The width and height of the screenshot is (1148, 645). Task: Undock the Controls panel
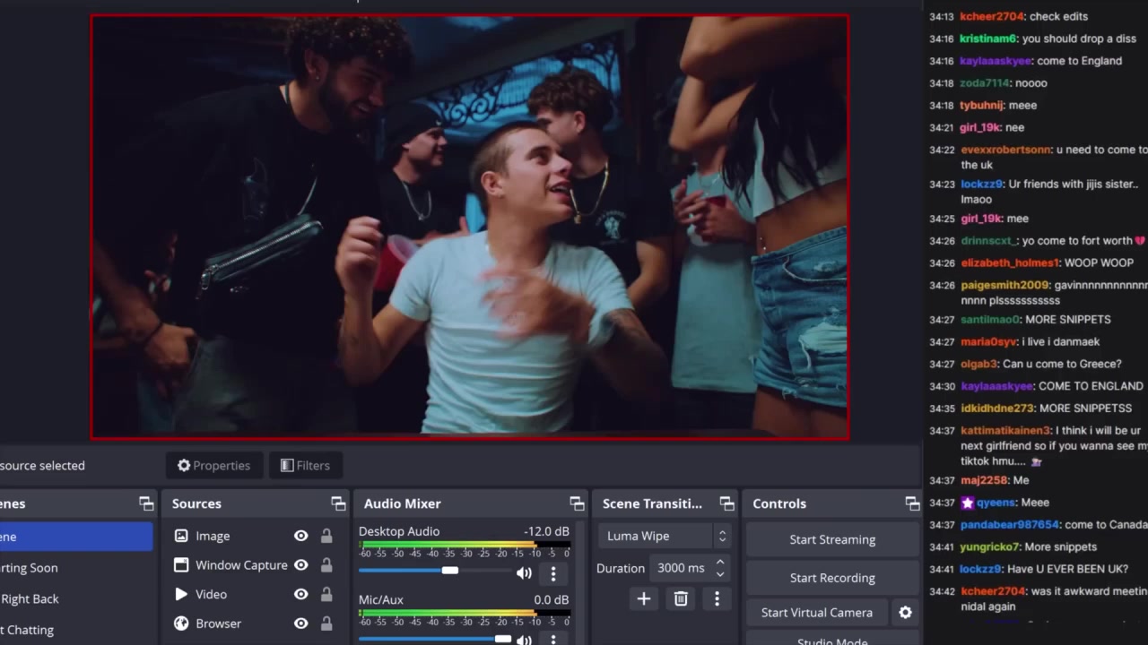912,503
